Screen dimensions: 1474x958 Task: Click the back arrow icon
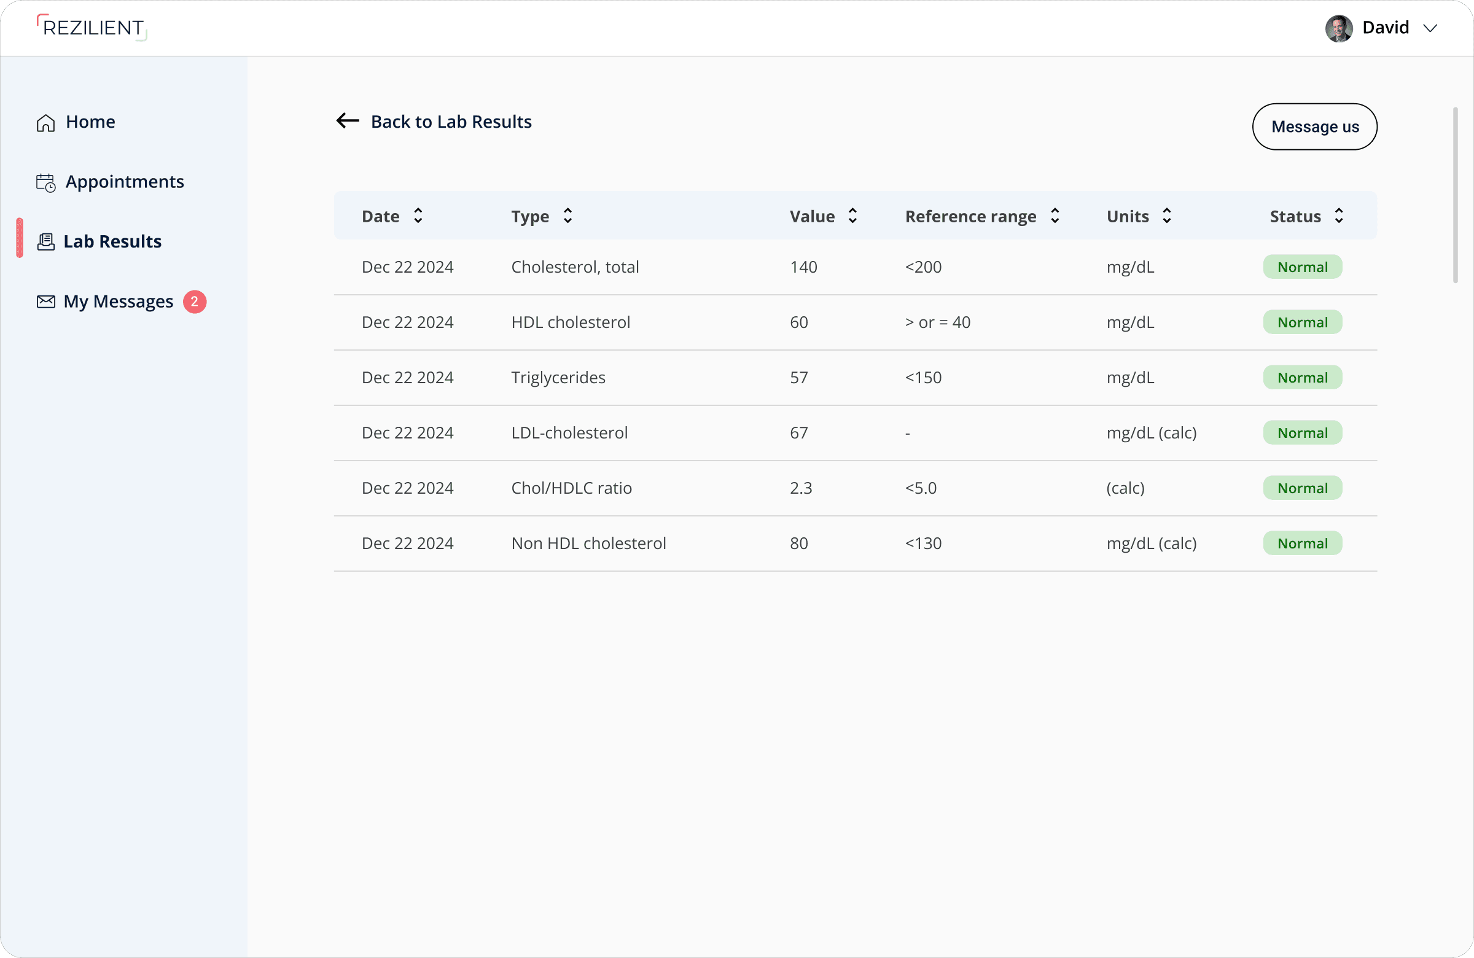tap(348, 121)
